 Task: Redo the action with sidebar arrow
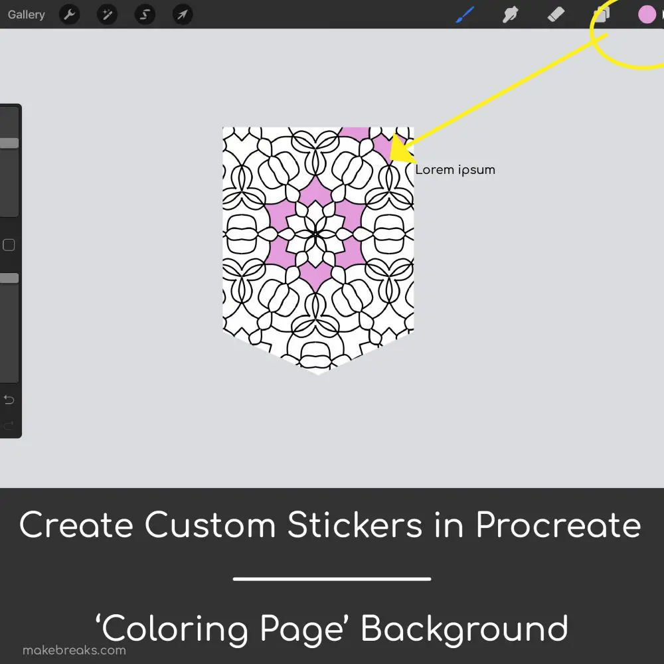point(9,425)
